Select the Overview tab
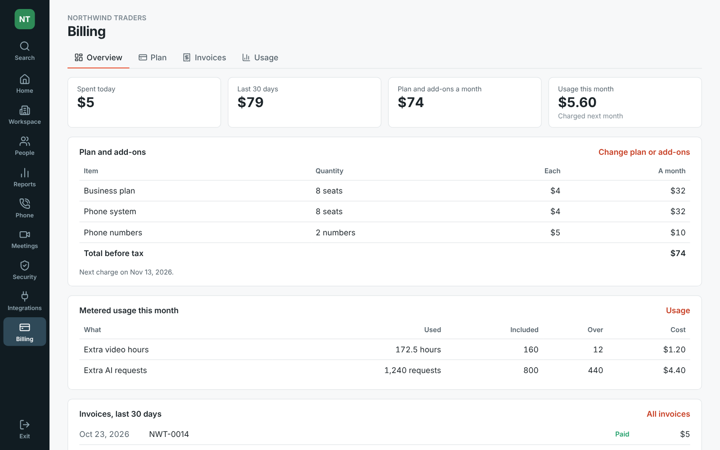 [x=99, y=58]
